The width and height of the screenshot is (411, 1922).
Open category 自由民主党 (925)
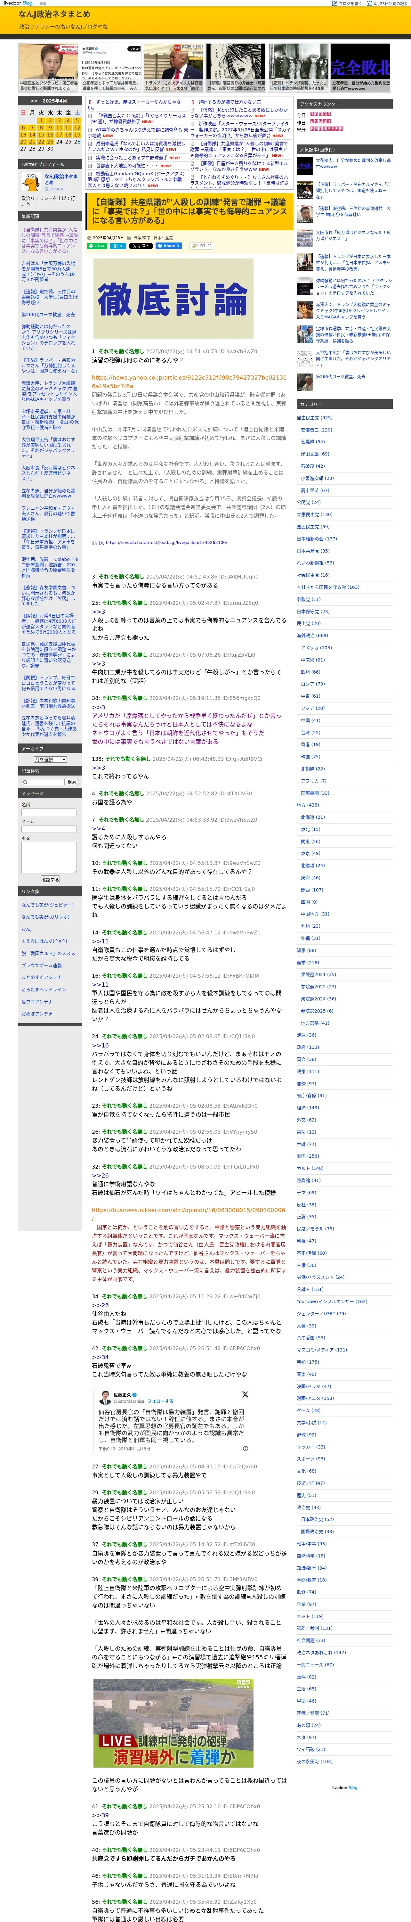click(315, 418)
